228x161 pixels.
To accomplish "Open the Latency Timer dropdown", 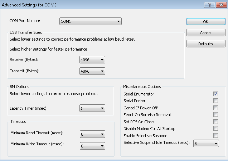I will point(92,108).
